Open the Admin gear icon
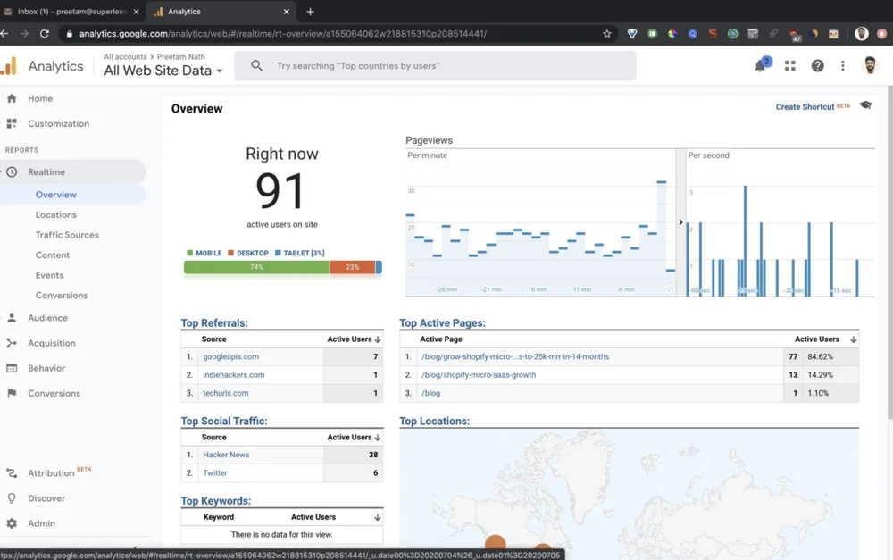Image resolution: width=893 pixels, height=560 pixels. pos(12,523)
